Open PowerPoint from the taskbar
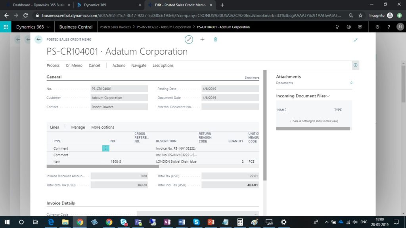406x228 pixels. coord(211,222)
